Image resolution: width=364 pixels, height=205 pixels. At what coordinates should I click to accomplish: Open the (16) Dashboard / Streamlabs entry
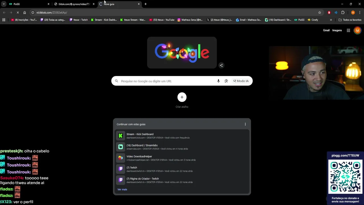coord(182,147)
